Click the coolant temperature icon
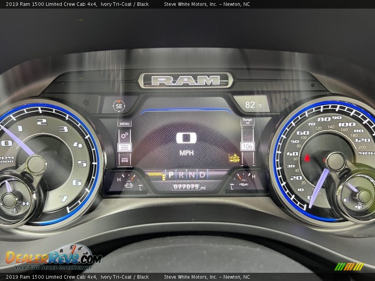Image resolution: width=375 pixels, height=281 pixels. click(x=14, y=210)
